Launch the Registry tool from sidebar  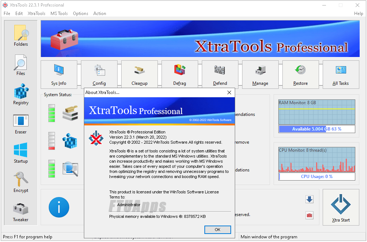[x=21, y=94]
